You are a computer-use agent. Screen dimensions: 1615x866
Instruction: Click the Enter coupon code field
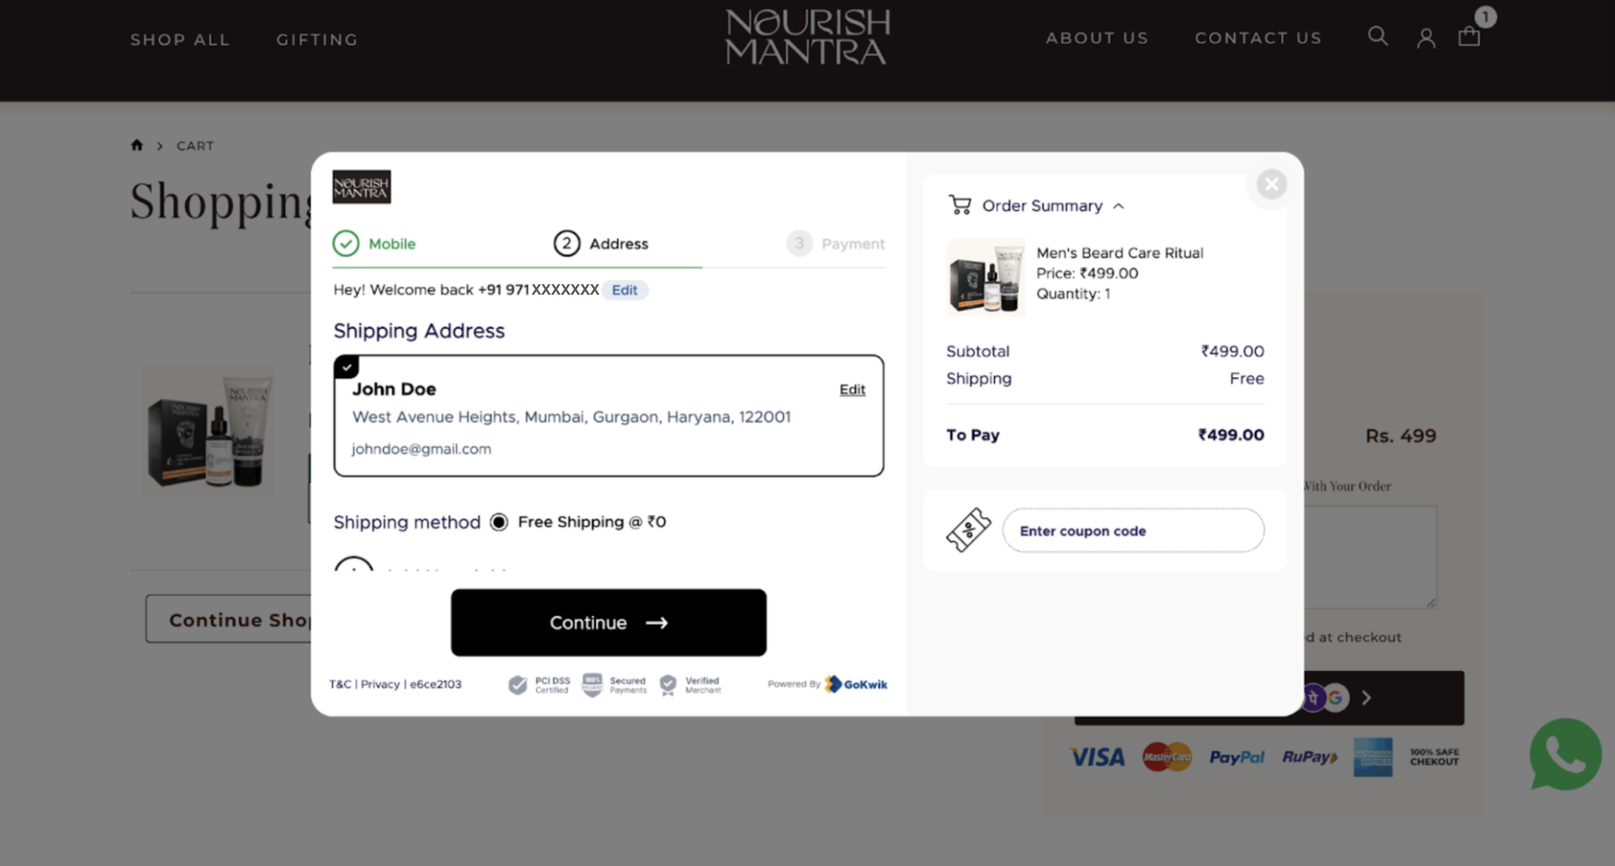1132,530
